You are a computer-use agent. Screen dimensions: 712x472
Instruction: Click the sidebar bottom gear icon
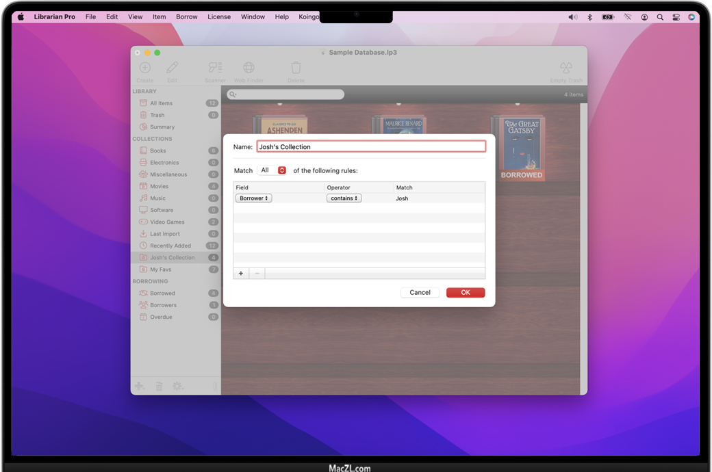(177, 386)
